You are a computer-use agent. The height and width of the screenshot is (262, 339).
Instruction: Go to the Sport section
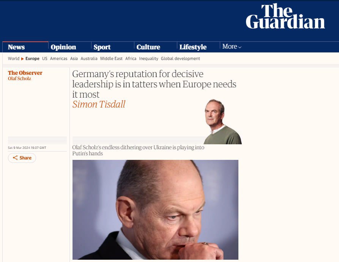pyautogui.click(x=102, y=47)
